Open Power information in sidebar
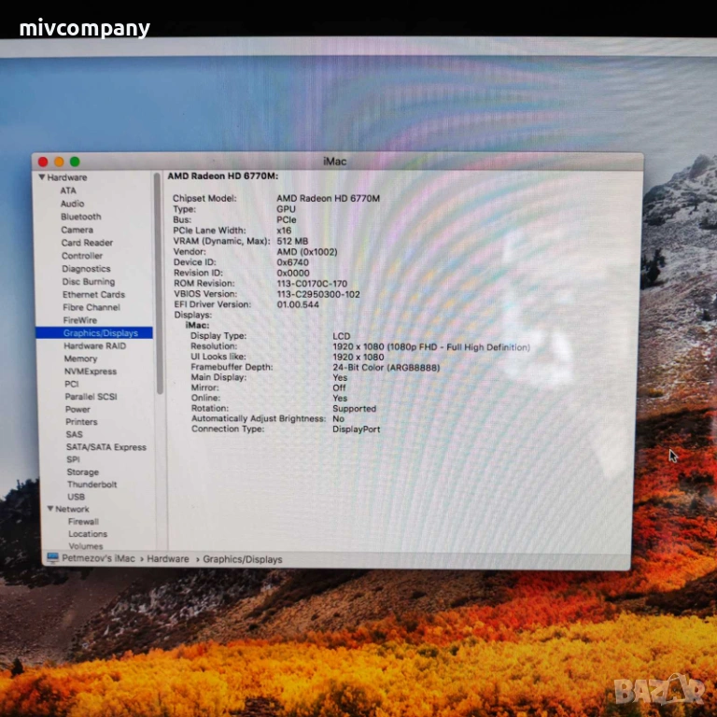717x717 pixels. (x=77, y=409)
